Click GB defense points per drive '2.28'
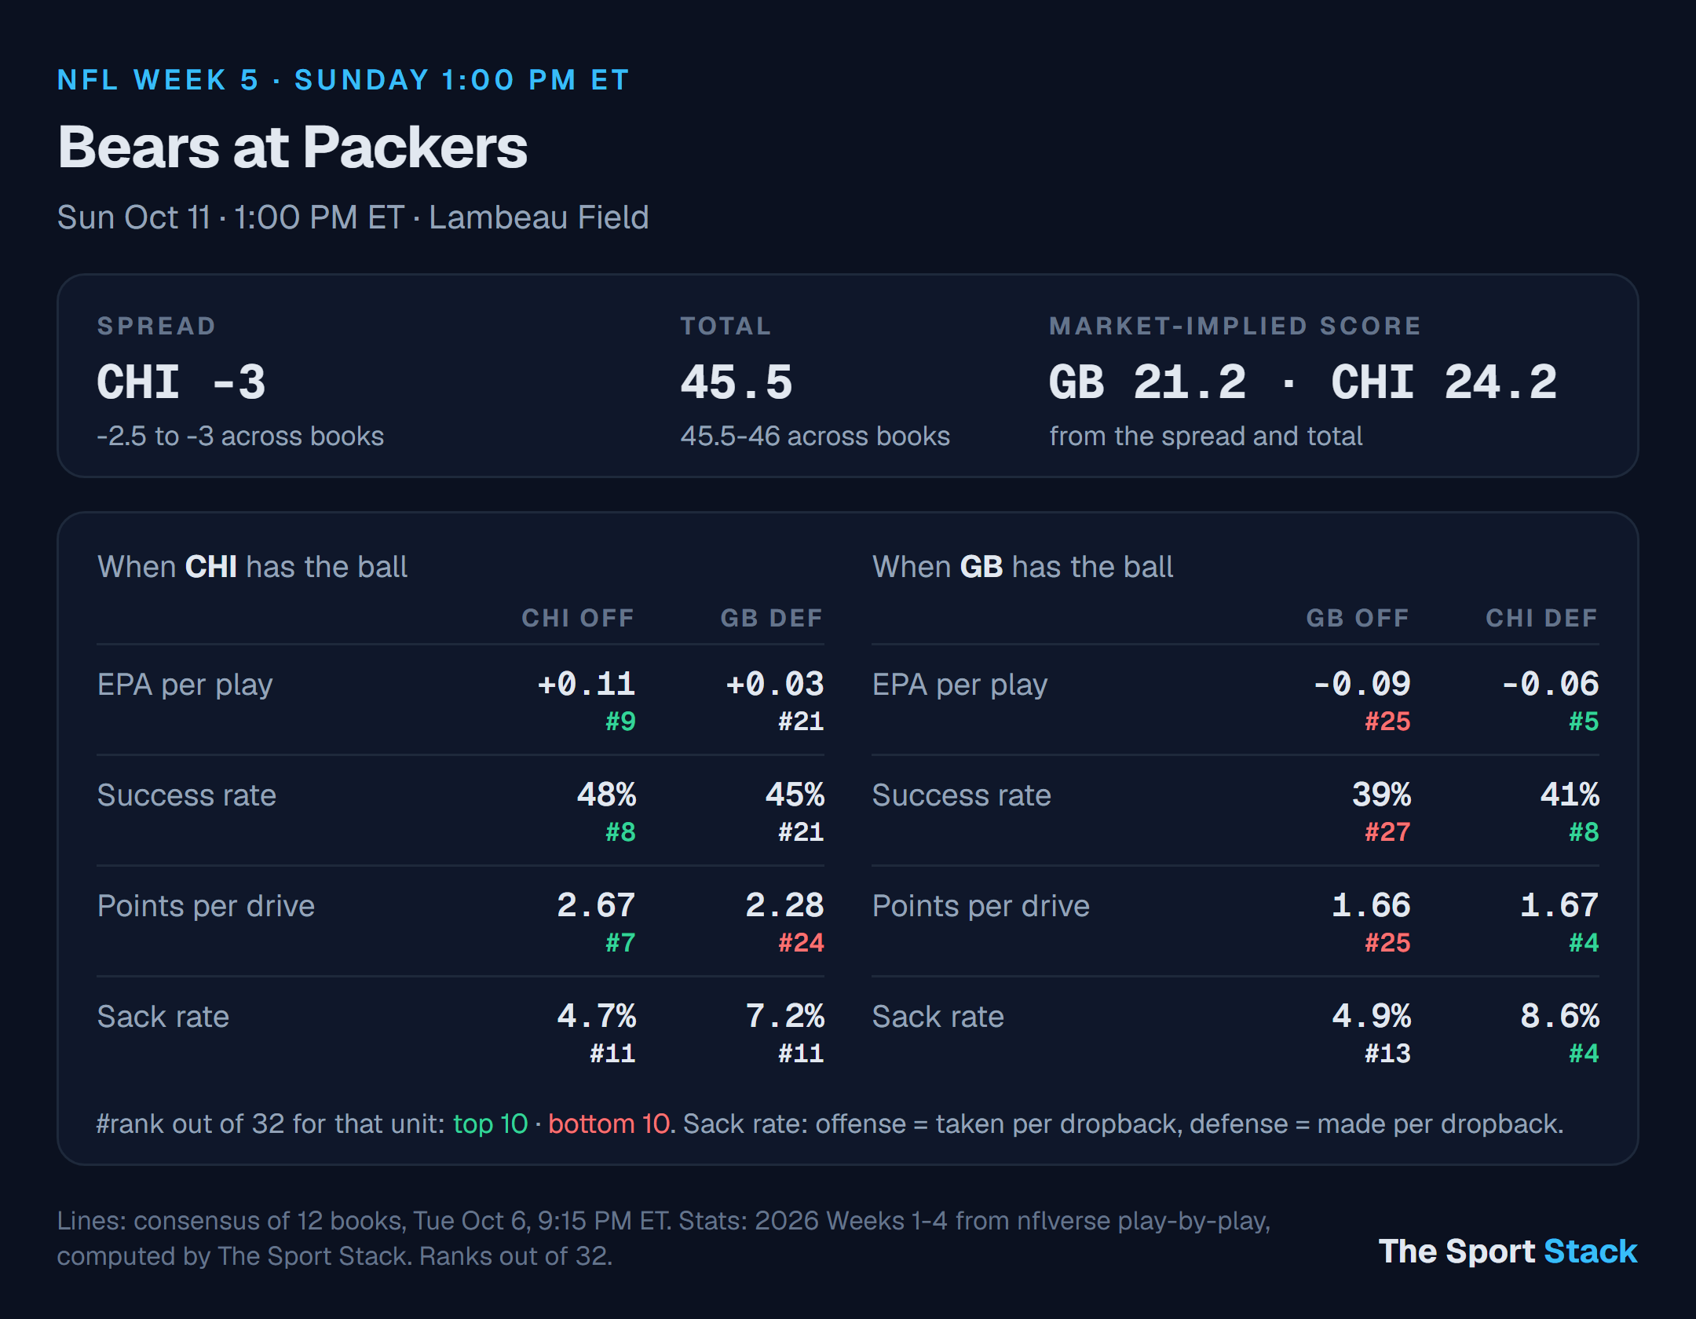The image size is (1696, 1319). (784, 905)
